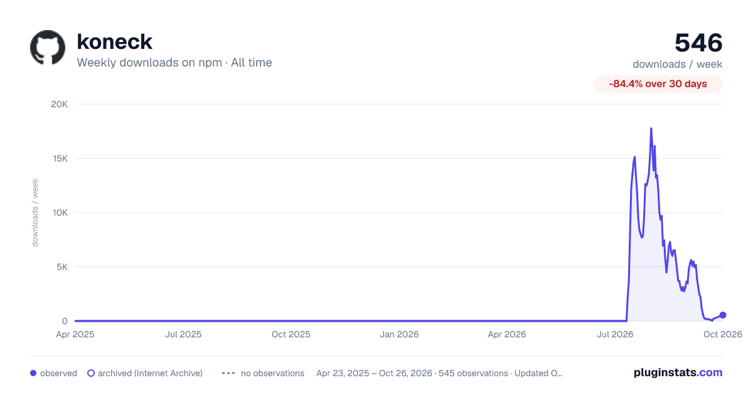This screenshot has width=753, height=395.
Task: Open the pluginstats.com link
Action: (678, 372)
